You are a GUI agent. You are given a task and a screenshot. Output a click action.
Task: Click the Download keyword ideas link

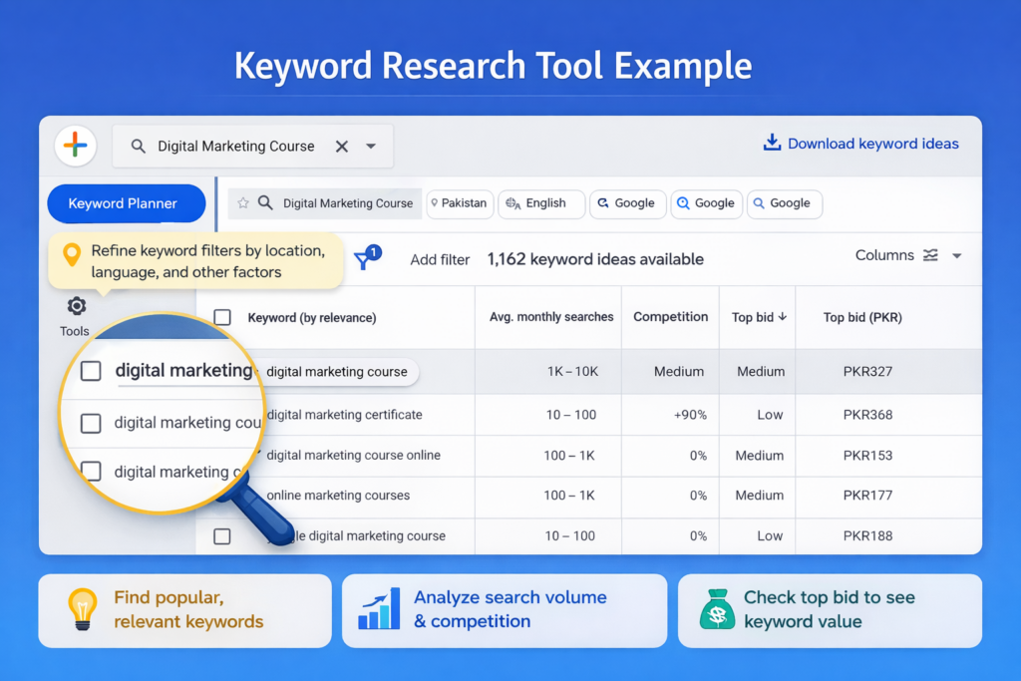tap(872, 143)
